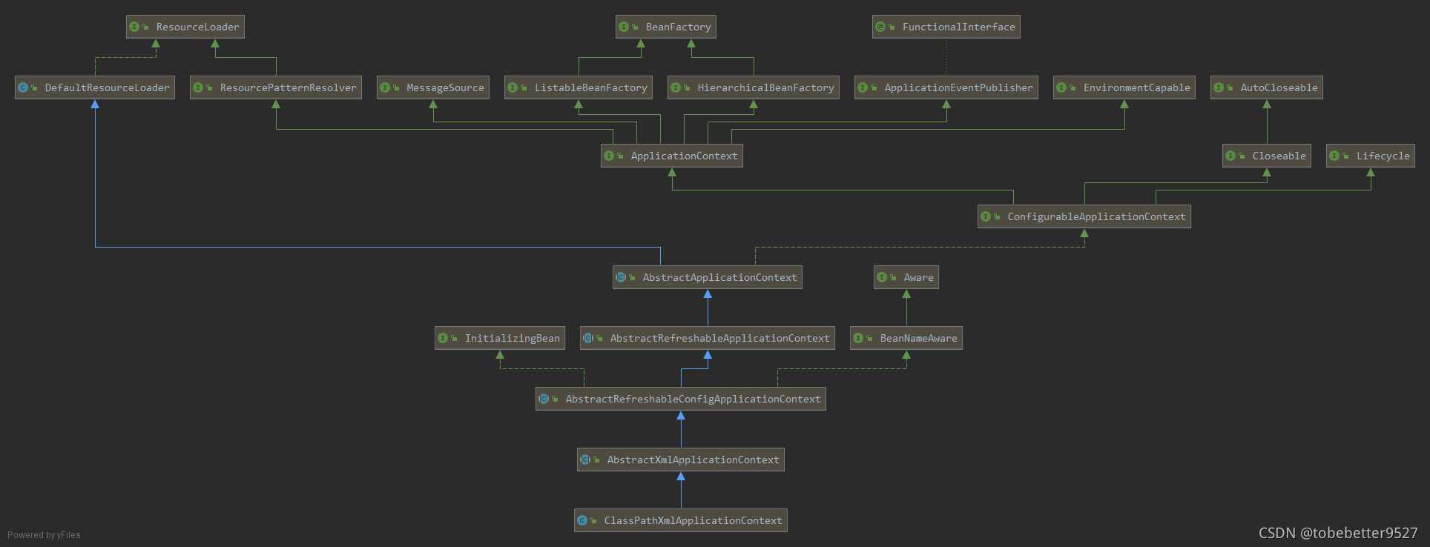Click the interface icon on Closeable
Viewport: 1430px width, 547px height.
pyautogui.click(x=1230, y=156)
